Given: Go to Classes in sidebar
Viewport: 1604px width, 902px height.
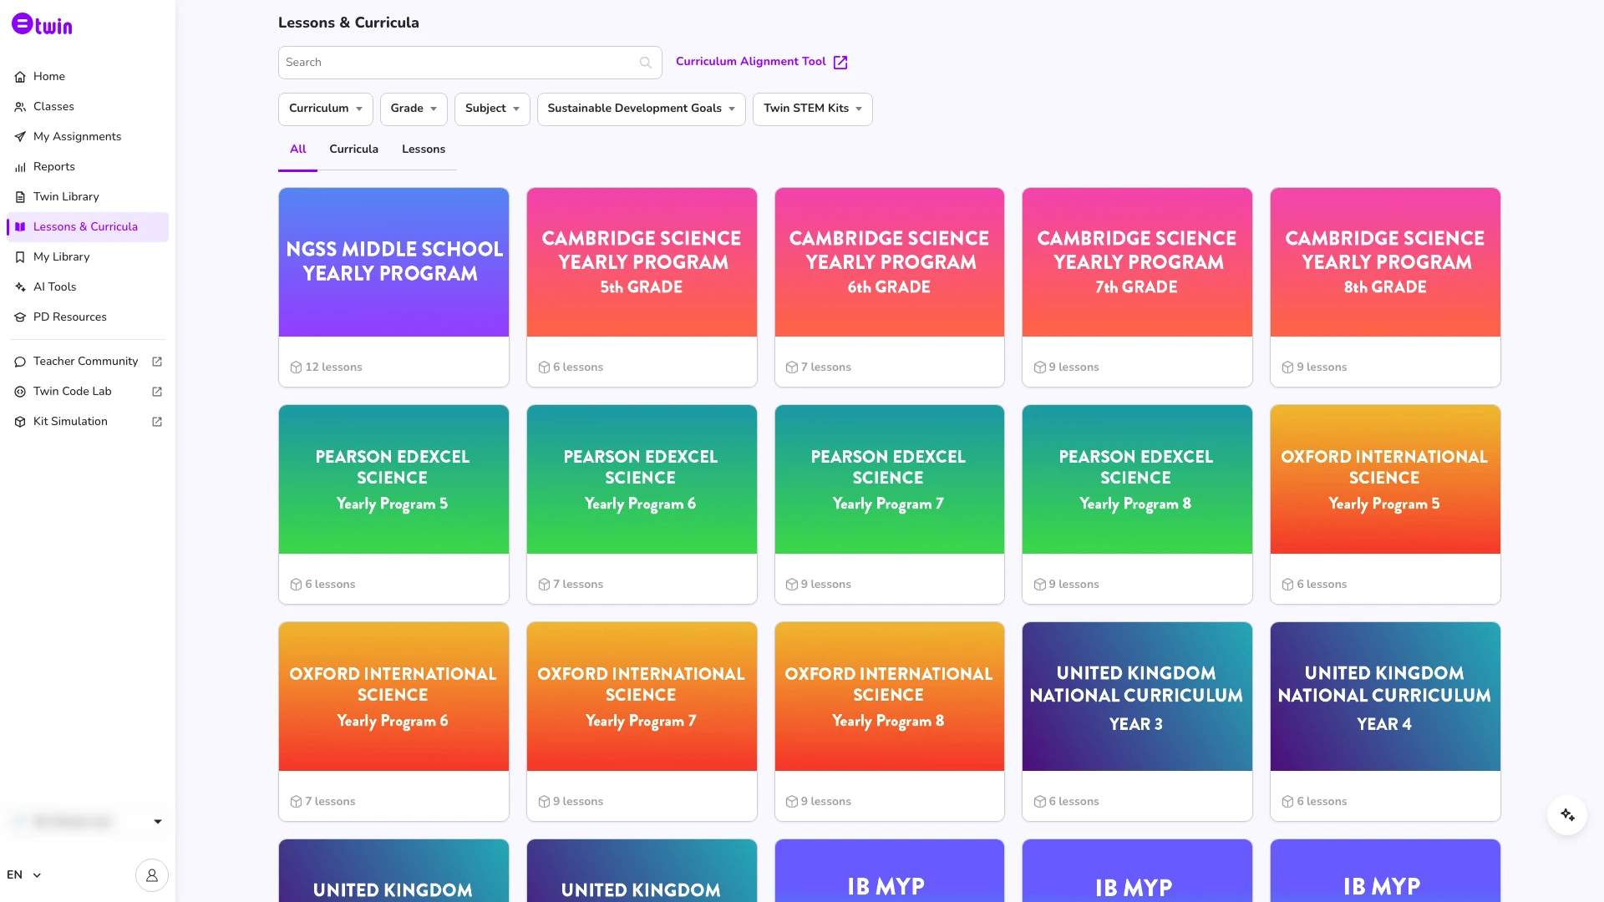Looking at the screenshot, I should [x=87, y=106].
